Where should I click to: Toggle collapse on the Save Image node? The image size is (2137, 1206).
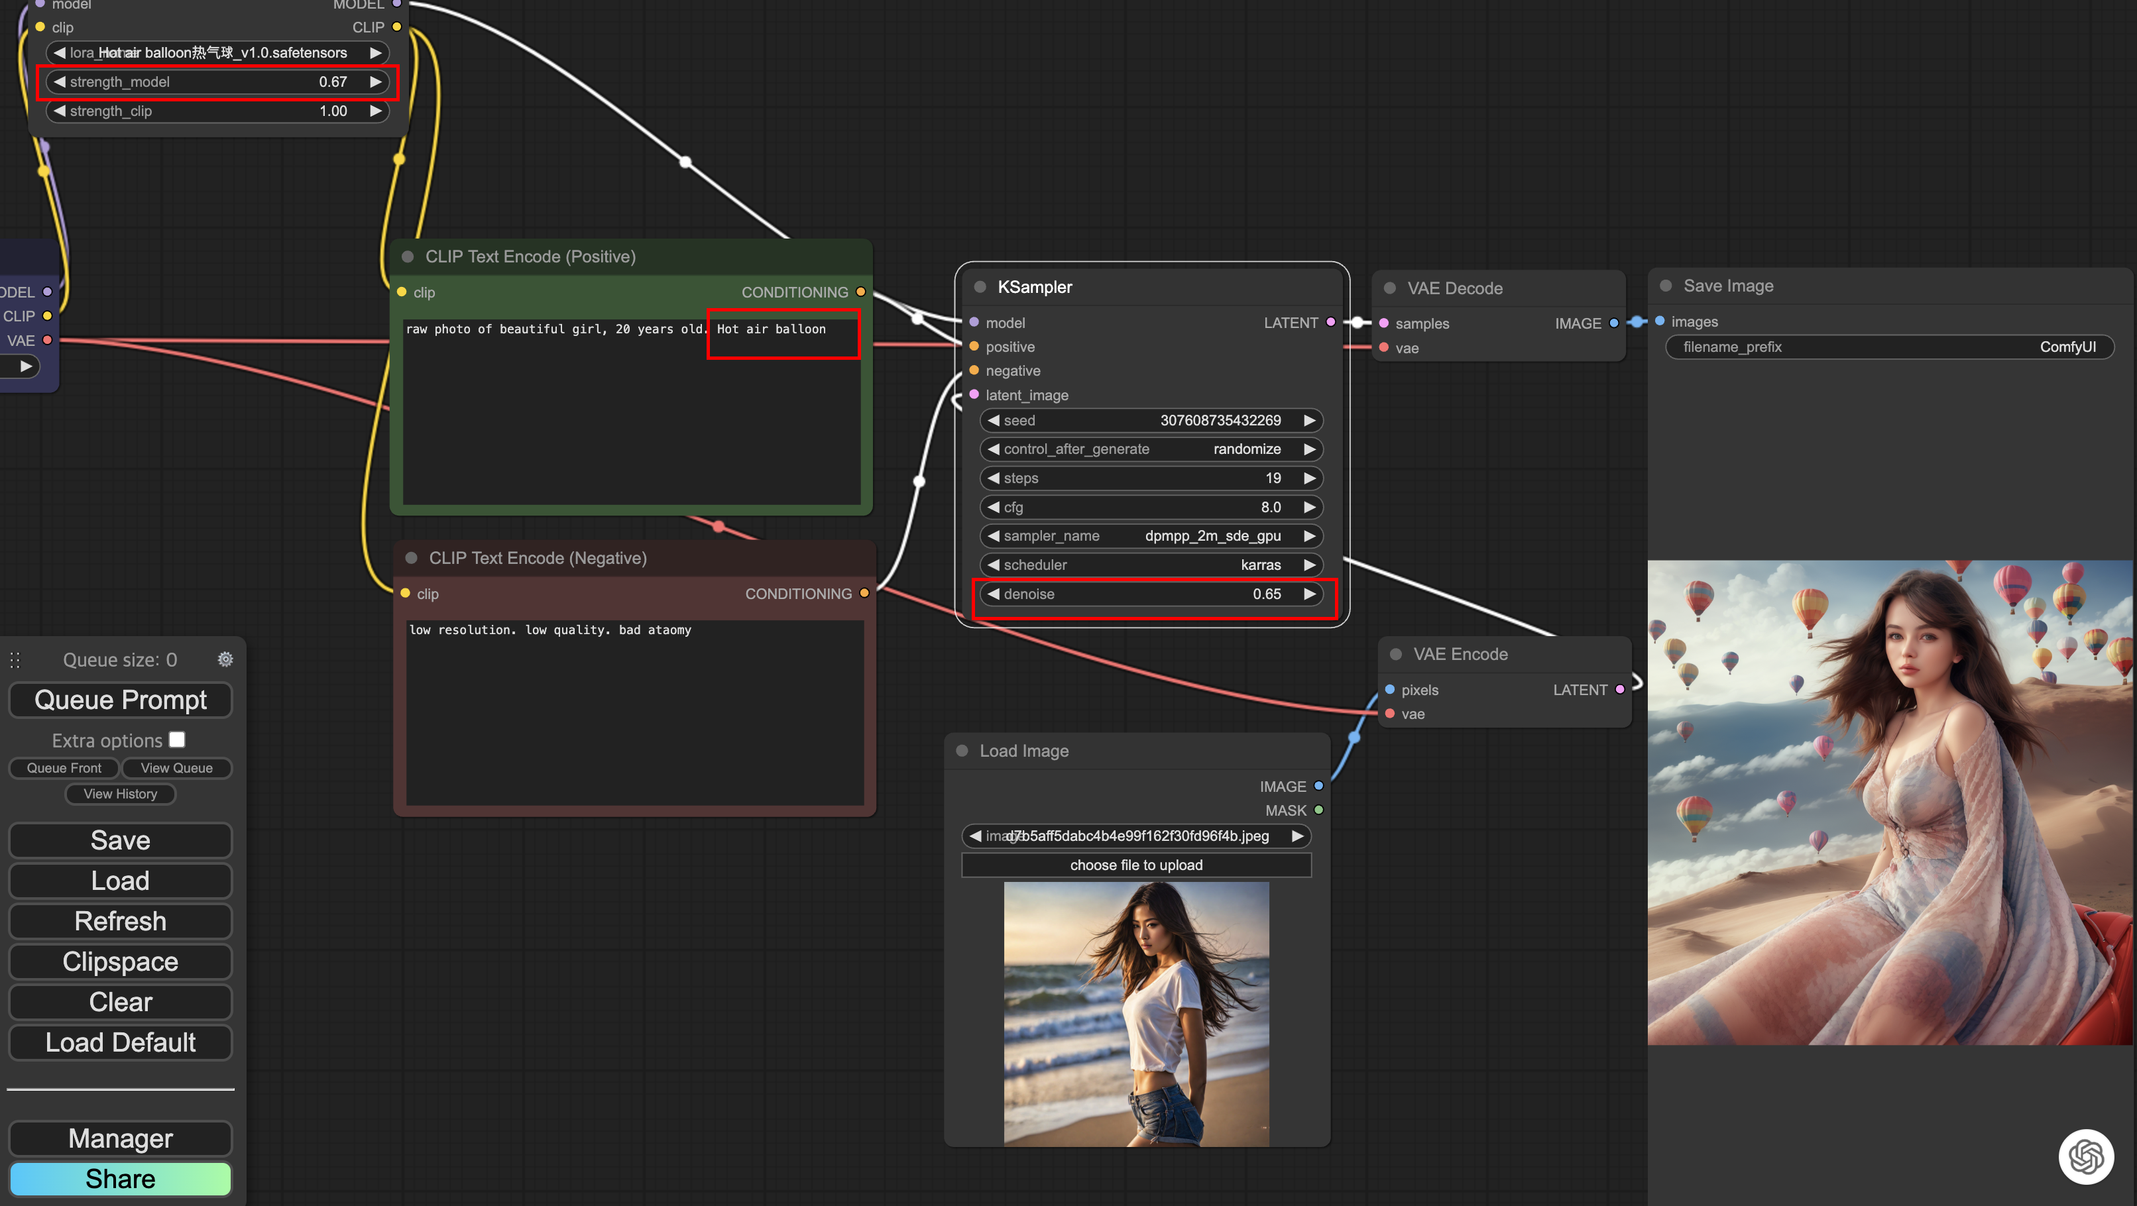[1666, 286]
